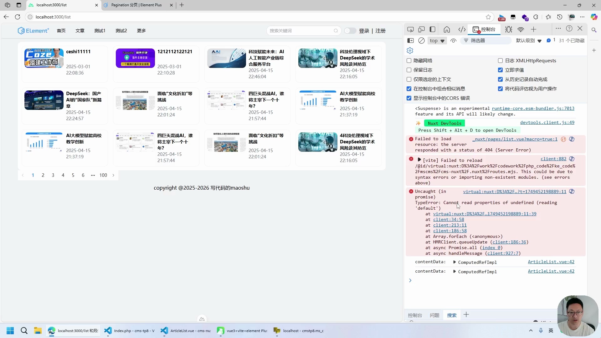Check 隐藏网络 checkbox
This screenshot has width=601, height=338.
click(409, 61)
